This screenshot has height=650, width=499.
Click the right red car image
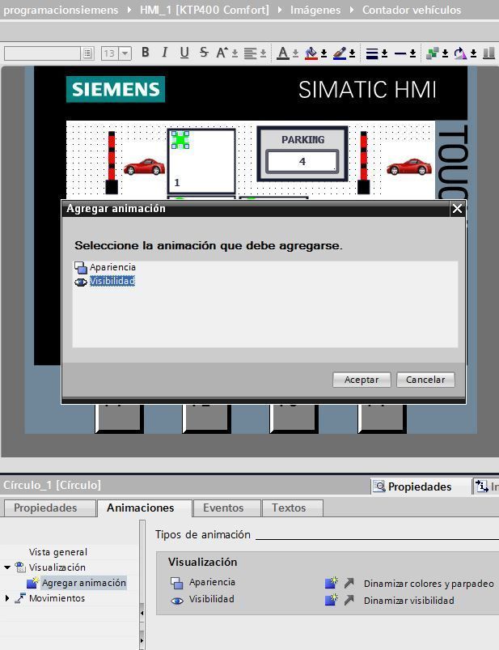point(409,167)
